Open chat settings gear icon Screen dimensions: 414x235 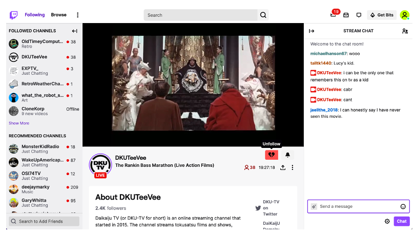387,221
